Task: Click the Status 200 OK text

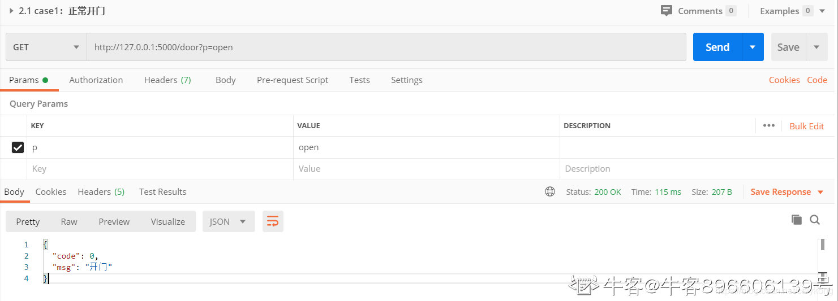Action: (594, 192)
